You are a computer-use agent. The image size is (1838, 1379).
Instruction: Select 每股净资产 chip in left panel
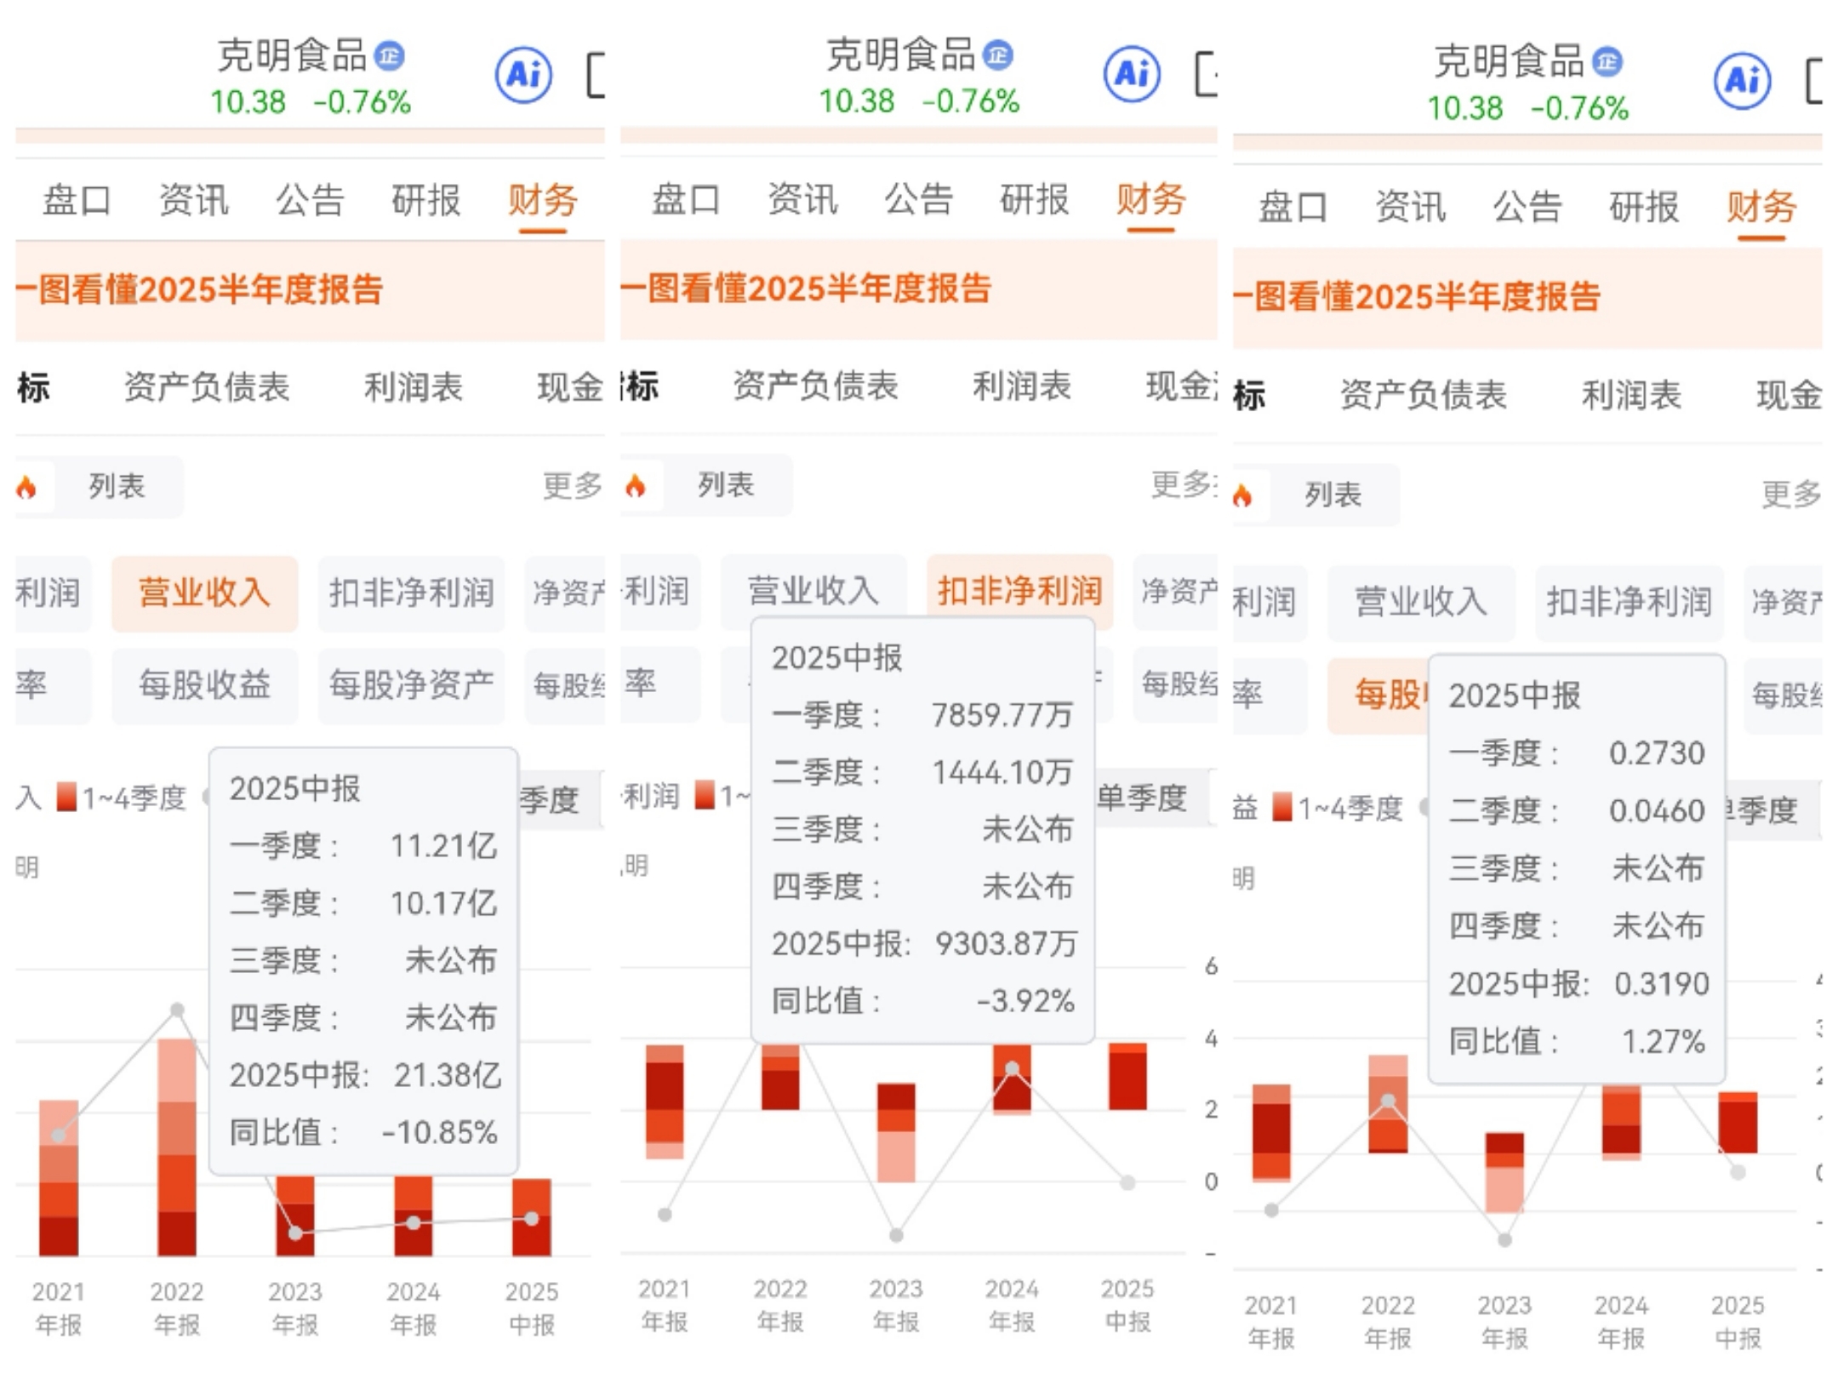412,685
